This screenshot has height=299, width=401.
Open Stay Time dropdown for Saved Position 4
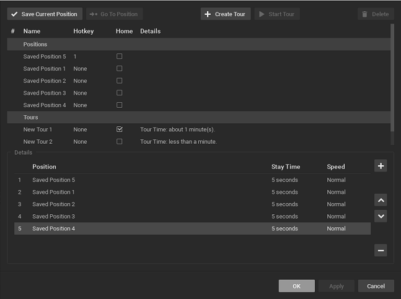284,229
